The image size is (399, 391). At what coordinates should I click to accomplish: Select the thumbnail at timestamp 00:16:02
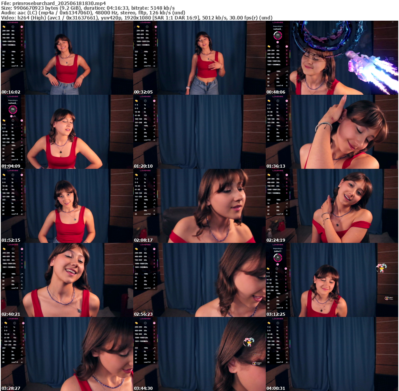point(67,58)
